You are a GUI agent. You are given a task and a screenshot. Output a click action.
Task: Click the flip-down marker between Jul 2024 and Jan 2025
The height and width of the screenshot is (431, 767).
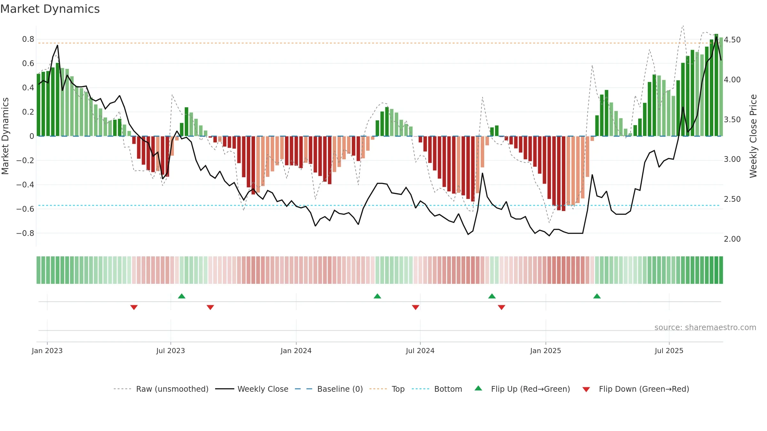[501, 307]
